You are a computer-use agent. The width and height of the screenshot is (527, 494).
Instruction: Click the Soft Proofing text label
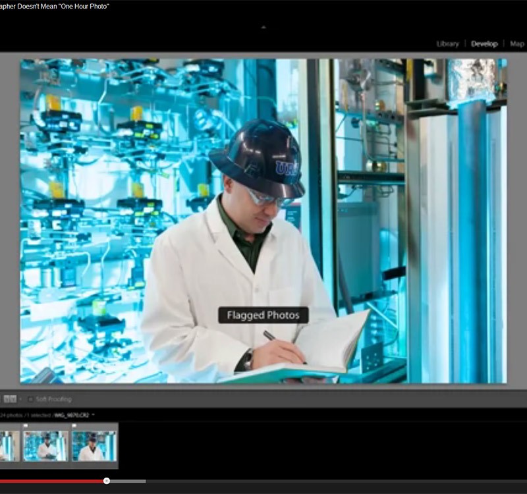click(x=53, y=399)
